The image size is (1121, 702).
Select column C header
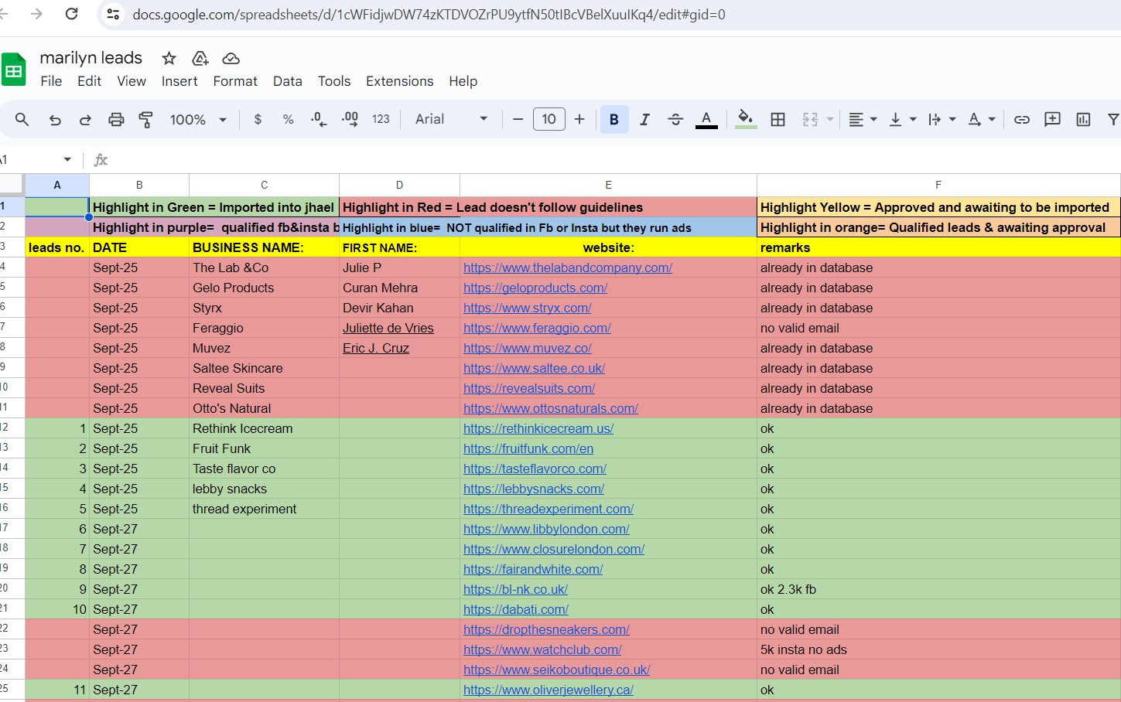[x=264, y=185]
